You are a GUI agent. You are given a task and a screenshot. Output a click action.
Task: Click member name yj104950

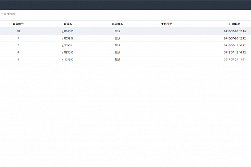tap(68, 60)
